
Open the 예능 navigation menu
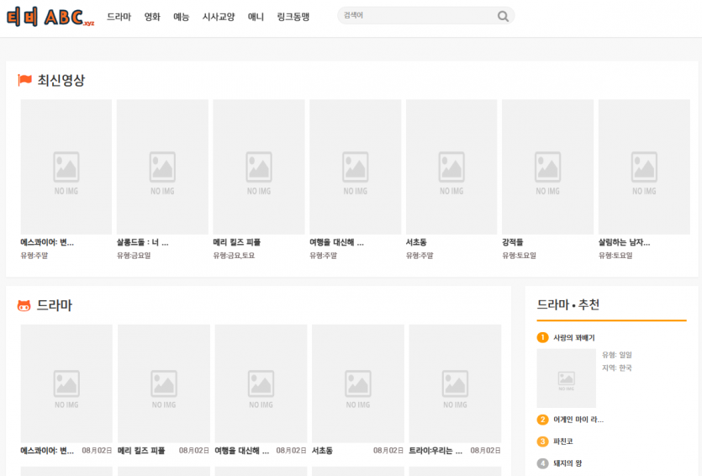[182, 17]
